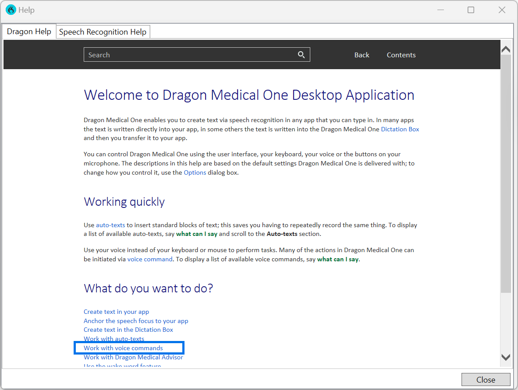
Task: Click Work with auto-texts
Action: (x=114, y=339)
